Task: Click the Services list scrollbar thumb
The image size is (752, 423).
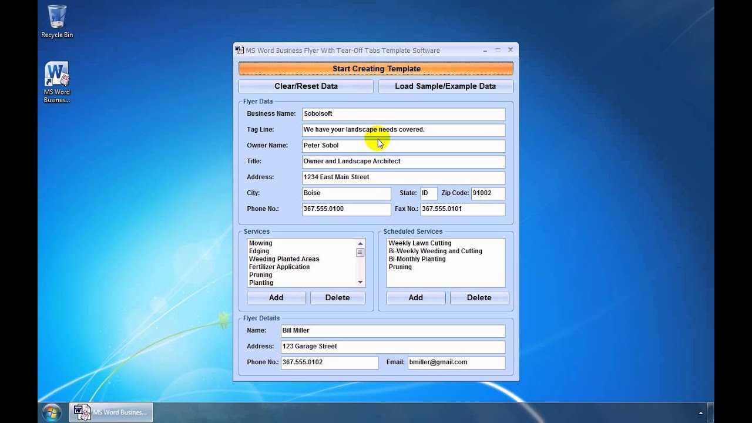Action: pyautogui.click(x=360, y=252)
